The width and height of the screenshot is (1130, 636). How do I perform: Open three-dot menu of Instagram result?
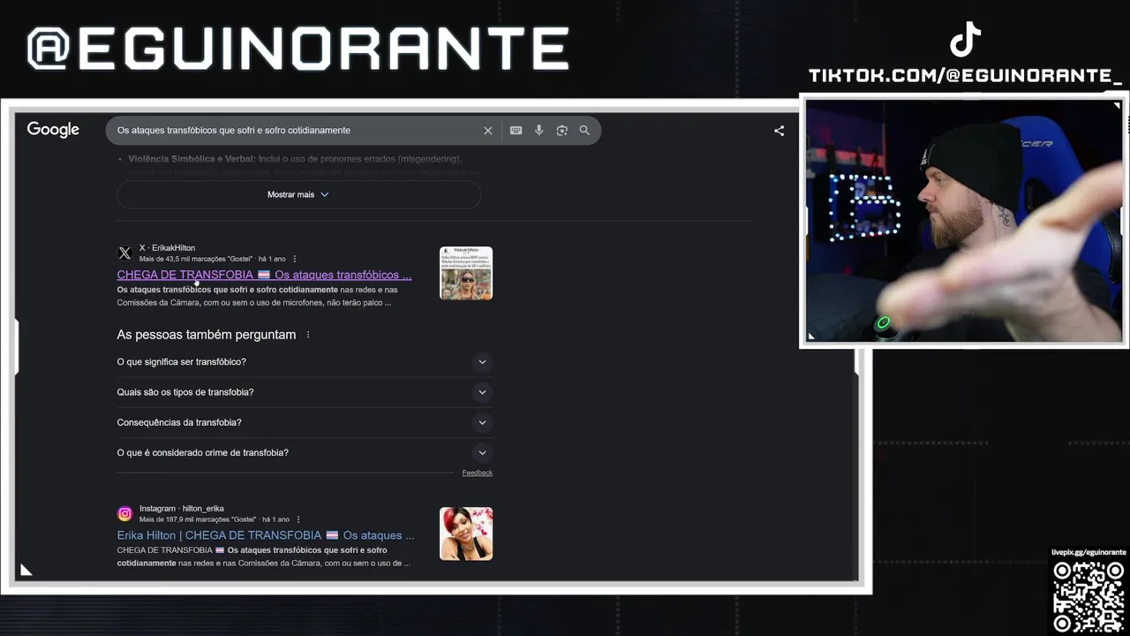pos(298,519)
